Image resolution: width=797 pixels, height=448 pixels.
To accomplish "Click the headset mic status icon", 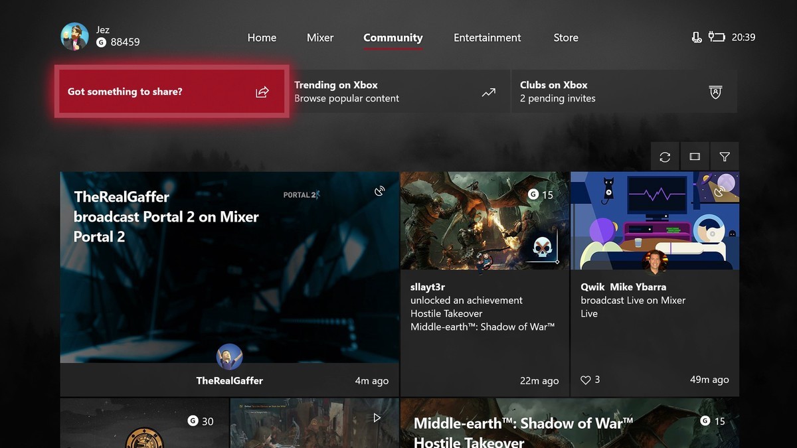I will [x=696, y=37].
